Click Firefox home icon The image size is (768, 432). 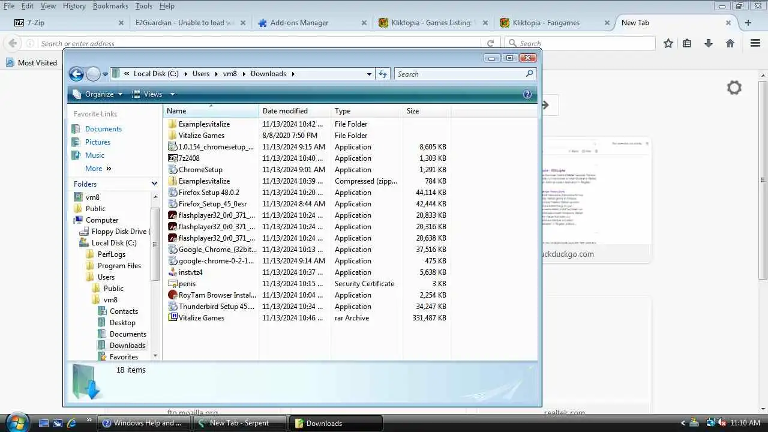point(730,43)
